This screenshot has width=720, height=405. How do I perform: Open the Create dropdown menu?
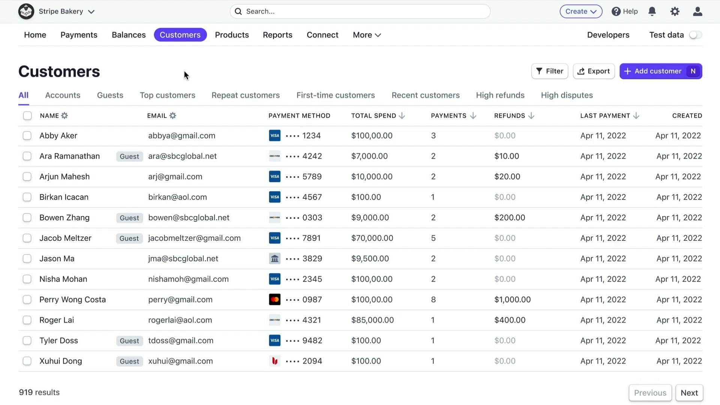click(581, 12)
